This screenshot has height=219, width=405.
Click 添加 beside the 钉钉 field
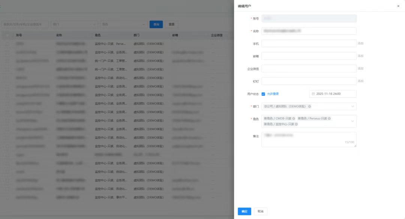[360, 81]
